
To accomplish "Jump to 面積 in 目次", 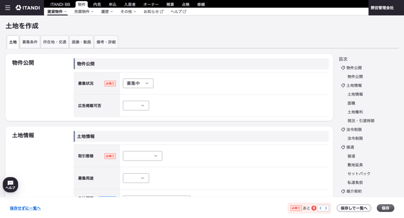I will pyautogui.click(x=351, y=103).
